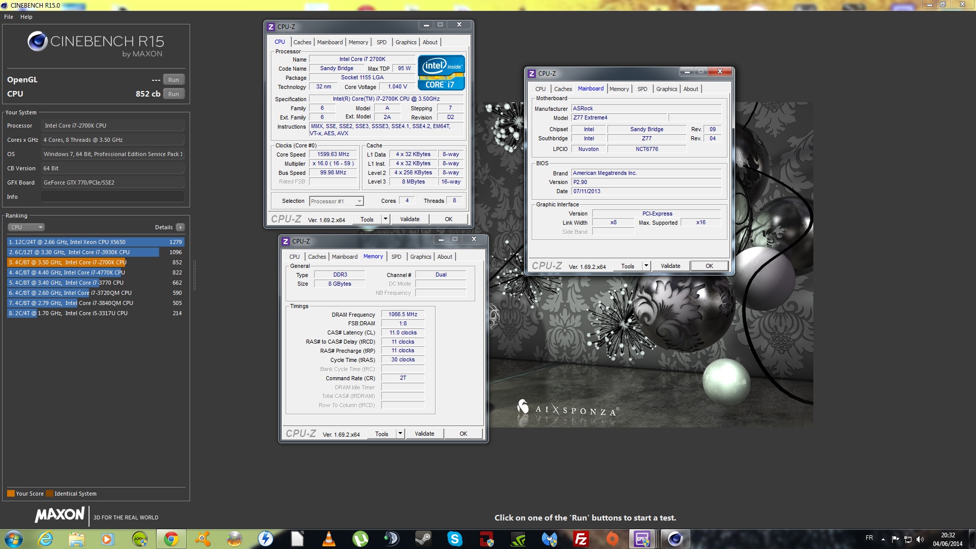Click the network icon in system tray
The image size is (976, 549).
tap(908, 539)
